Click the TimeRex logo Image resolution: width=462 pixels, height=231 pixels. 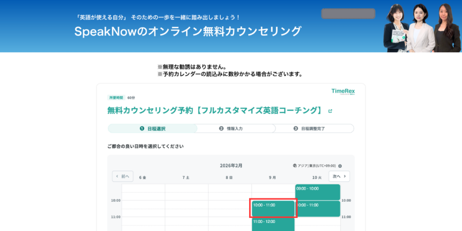pyautogui.click(x=343, y=92)
